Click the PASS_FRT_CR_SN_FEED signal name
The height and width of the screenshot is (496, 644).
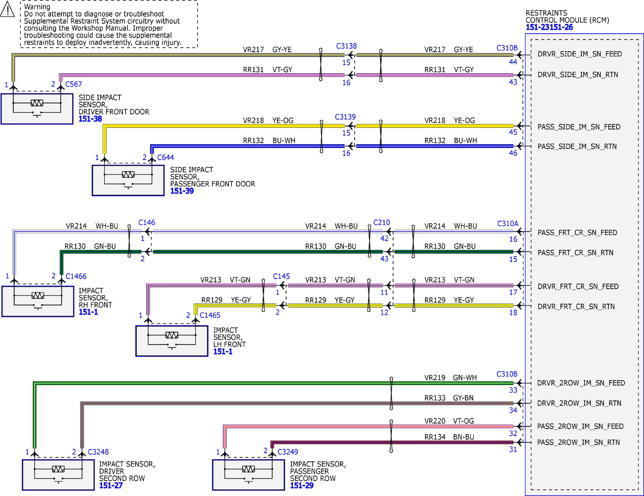tap(577, 233)
